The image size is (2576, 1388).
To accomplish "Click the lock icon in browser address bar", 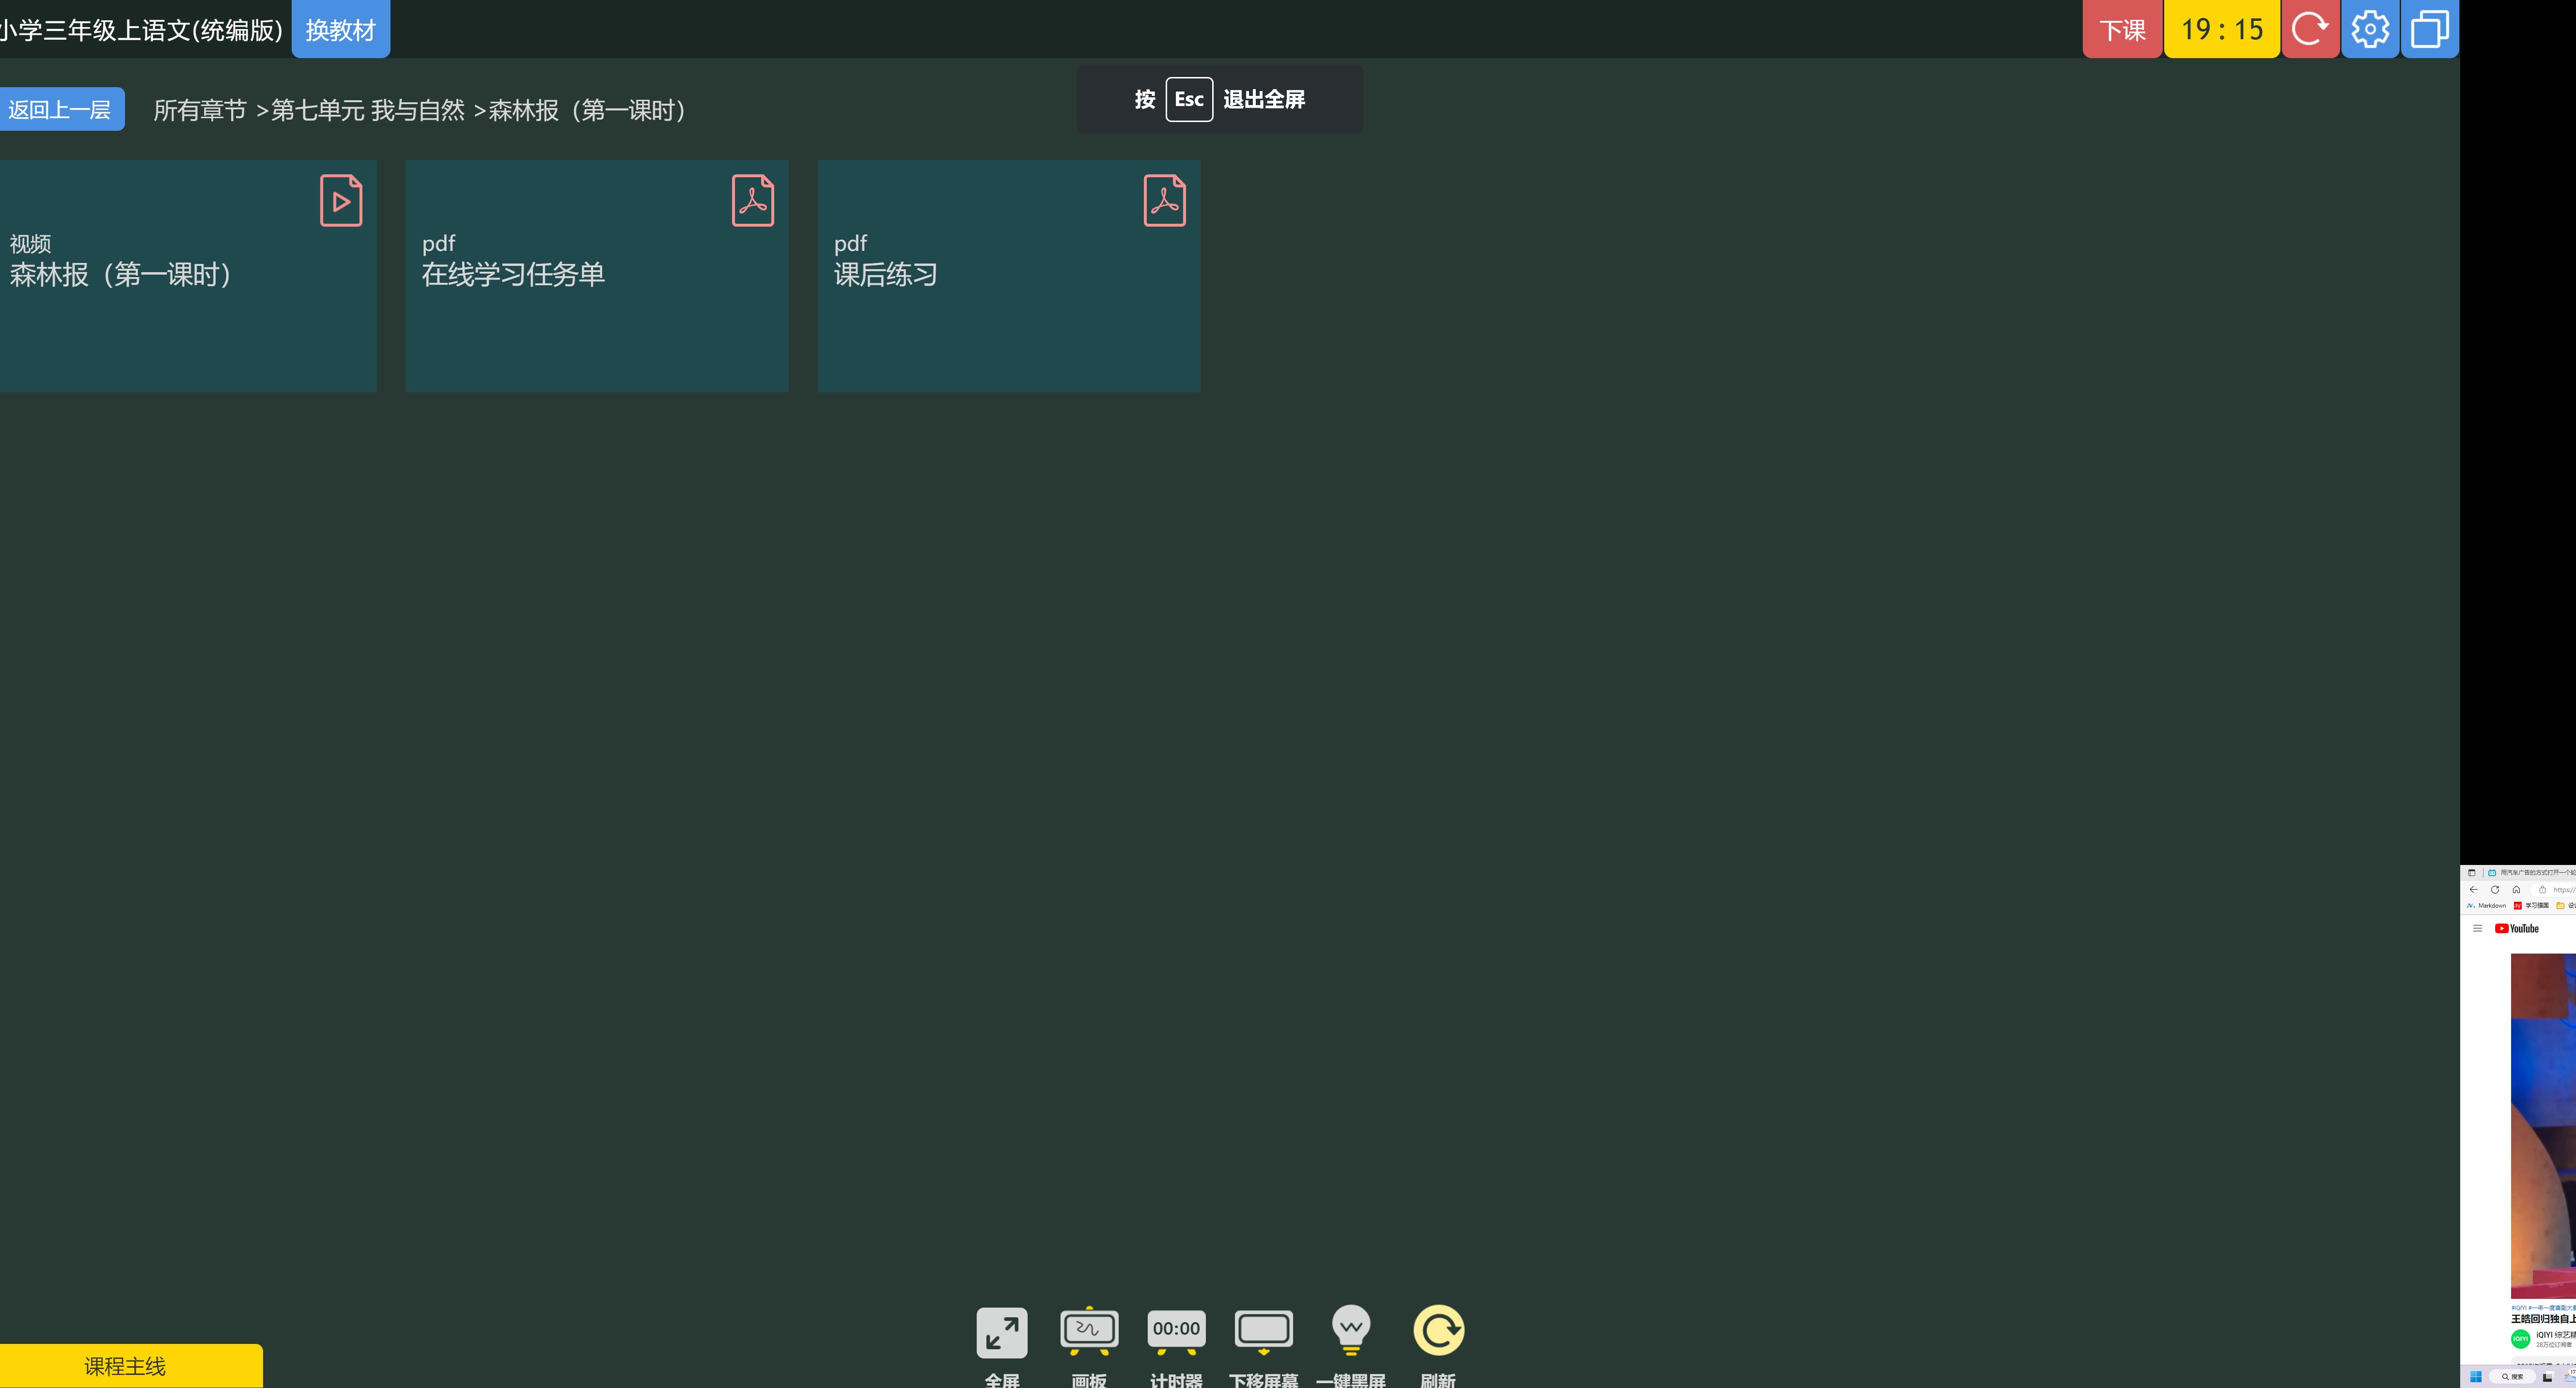I will (x=2542, y=889).
